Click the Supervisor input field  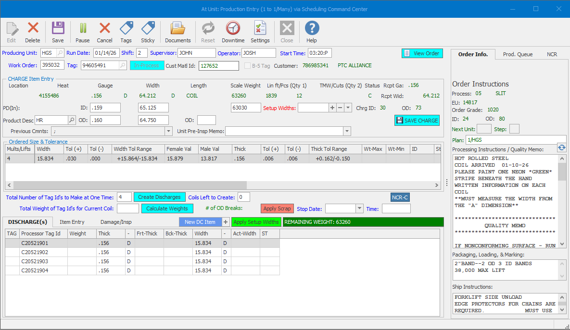(196, 53)
